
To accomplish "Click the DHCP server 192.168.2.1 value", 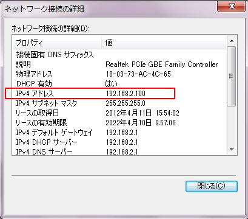I will [122, 142].
